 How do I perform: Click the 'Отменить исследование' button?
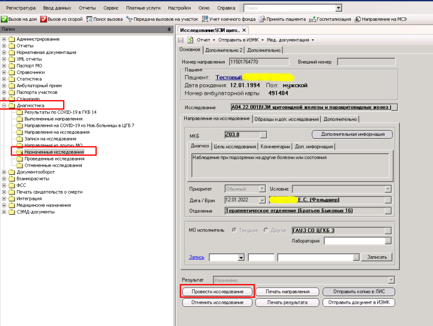point(217,302)
